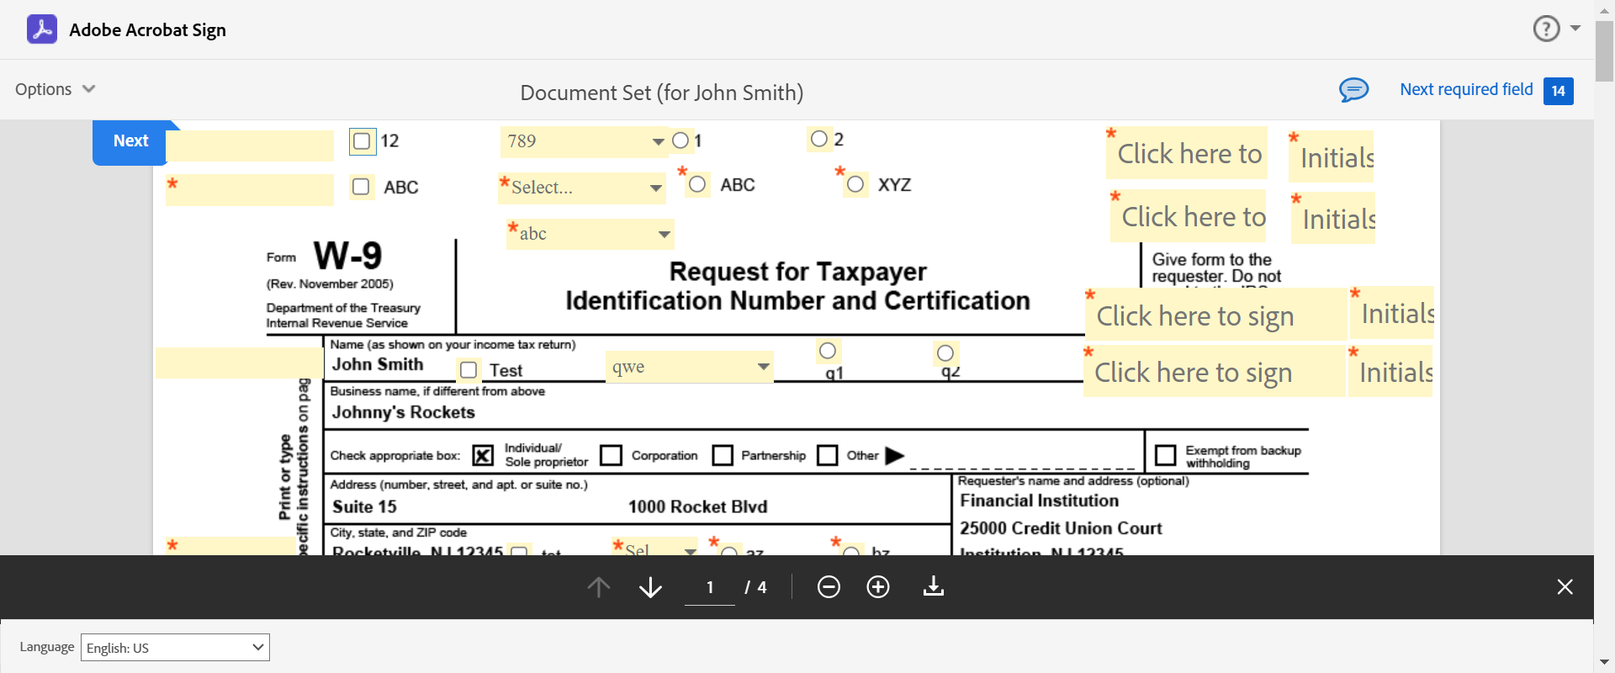
Task: Click the '25000 Credit Union Court' text
Action: (1061, 528)
